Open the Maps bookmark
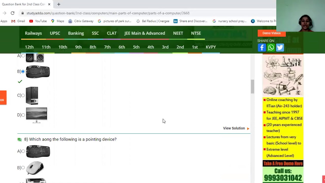Image resolution: width=325 pixels, height=183 pixels. point(58,21)
